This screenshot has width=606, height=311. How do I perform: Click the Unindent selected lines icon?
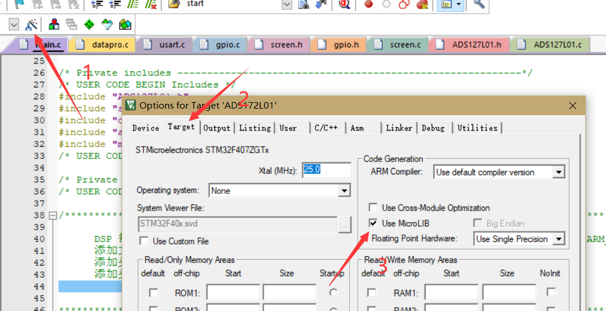(115, 4)
